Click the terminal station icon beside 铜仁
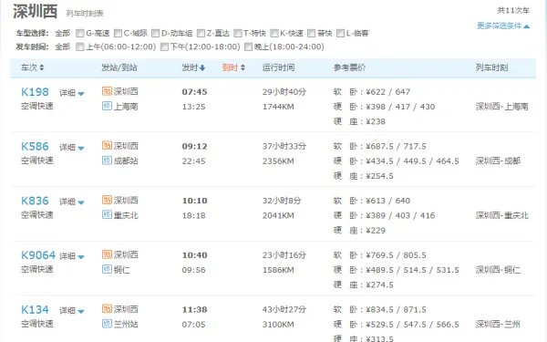The height and width of the screenshot is (342, 547). pos(107,269)
